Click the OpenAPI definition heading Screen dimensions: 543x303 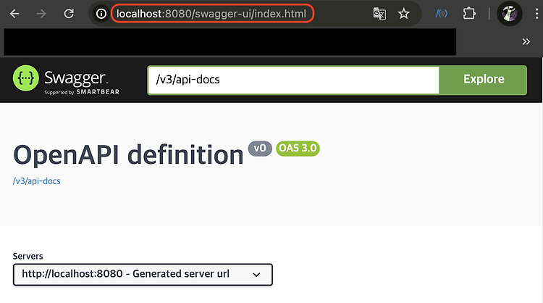coord(128,155)
